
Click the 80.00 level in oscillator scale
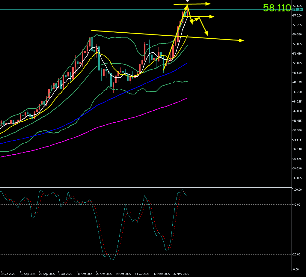click(x=297, y=205)
